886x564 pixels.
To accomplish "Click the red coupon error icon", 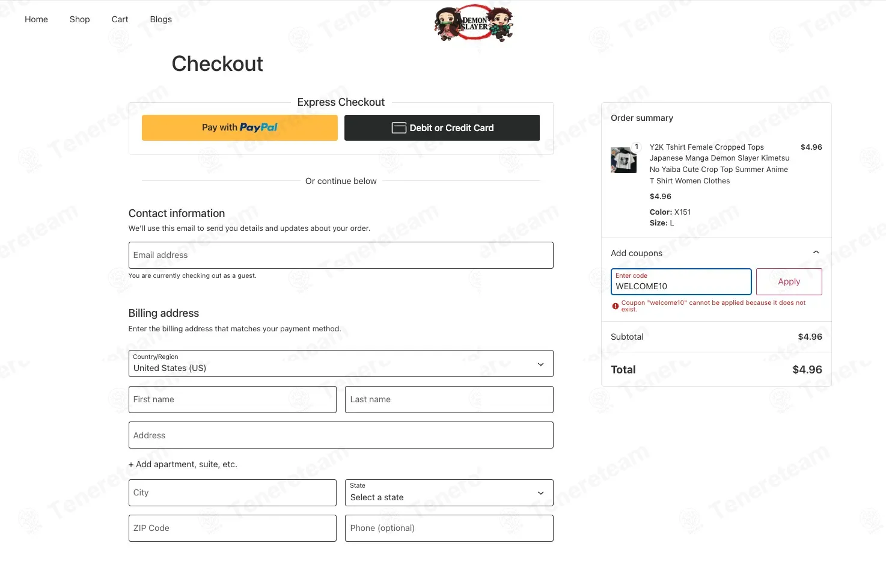I will point(615,306).
